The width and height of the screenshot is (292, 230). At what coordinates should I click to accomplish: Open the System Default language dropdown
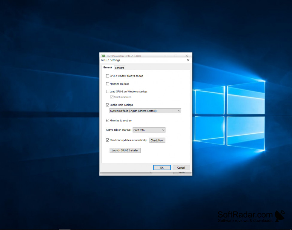(x=145, y=111)
